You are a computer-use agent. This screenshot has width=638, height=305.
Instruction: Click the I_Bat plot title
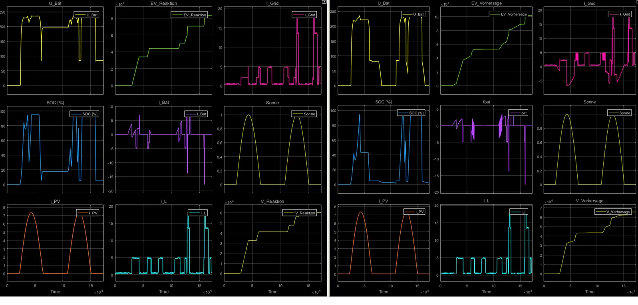tap(164, 102)
